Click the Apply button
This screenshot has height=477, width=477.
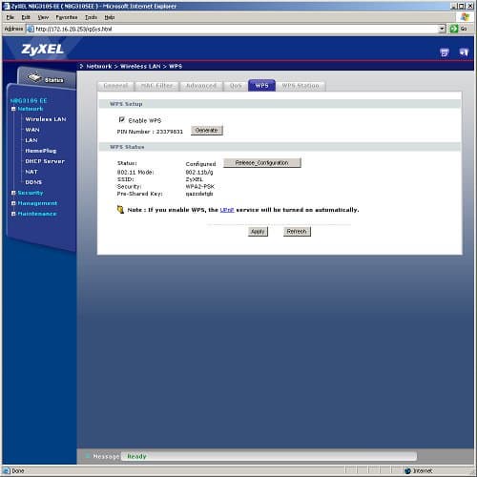pyautogui.click(x=258, y=232)
